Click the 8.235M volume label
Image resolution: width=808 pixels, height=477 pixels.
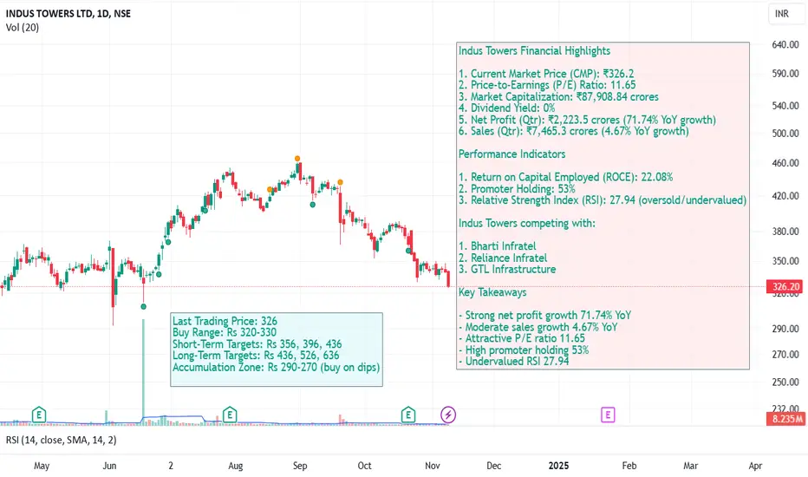785,419
